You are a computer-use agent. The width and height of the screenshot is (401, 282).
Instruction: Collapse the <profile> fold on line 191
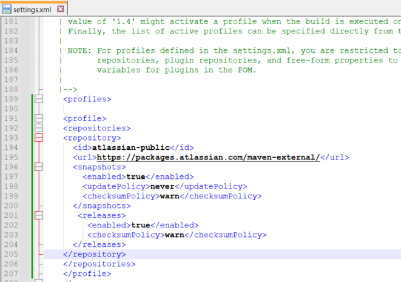pyautogui.click(x=39, y=118)
